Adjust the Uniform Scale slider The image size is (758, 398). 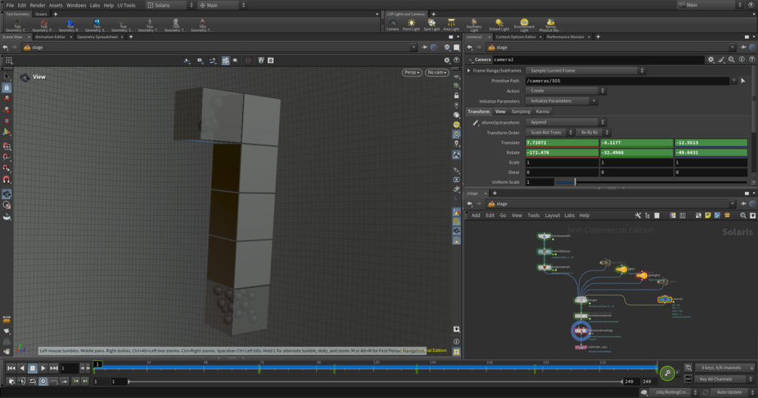[652, 182]
